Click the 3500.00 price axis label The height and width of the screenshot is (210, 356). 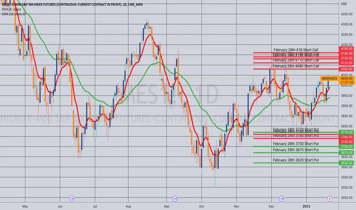coord(347,187)
